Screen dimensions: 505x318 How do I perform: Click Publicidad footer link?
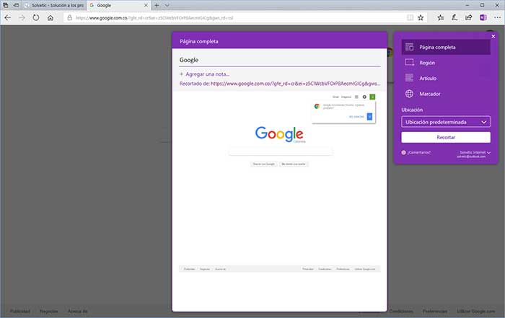(x=20, y=312)
